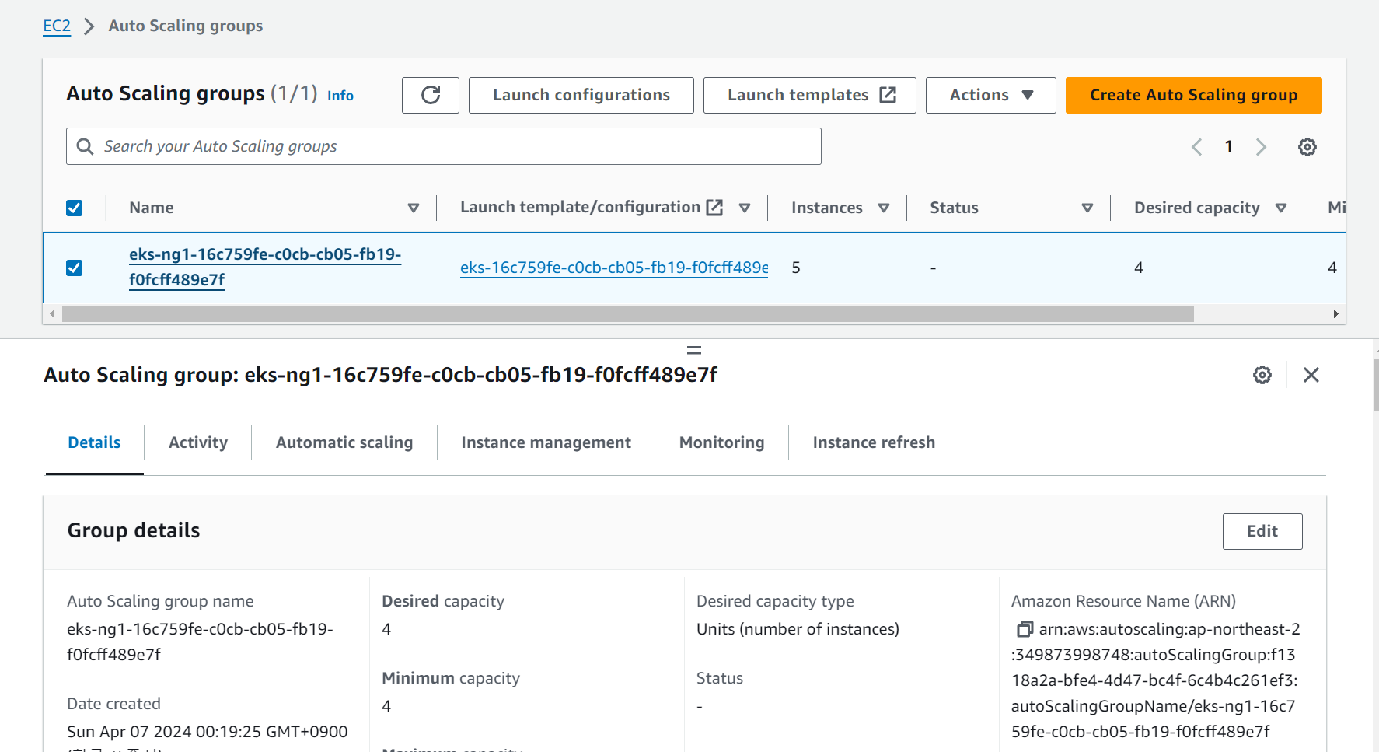Open eks-16c759fe launch template link

(614, 268)
